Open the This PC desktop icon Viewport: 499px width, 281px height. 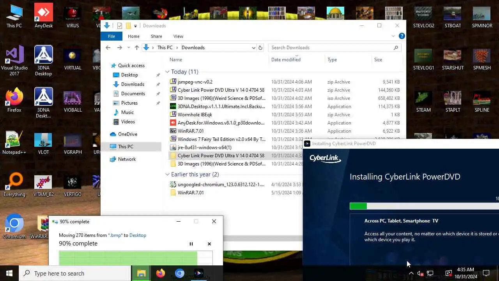tap(14, 16)
